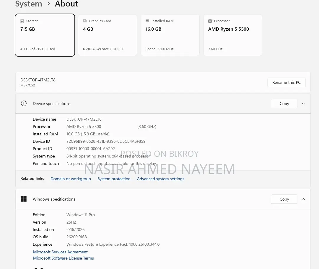
Task: Click the 411 GB of 715 GB used text
Action: click(38, 49)
